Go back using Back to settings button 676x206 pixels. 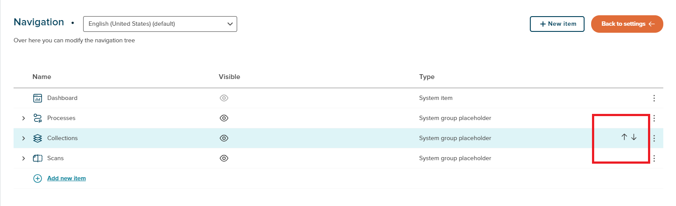point(627,24)
